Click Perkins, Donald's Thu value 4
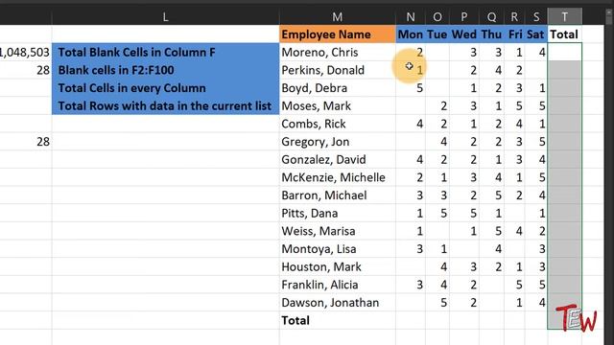The image size is (614, 345). click(x=491, y=70)
